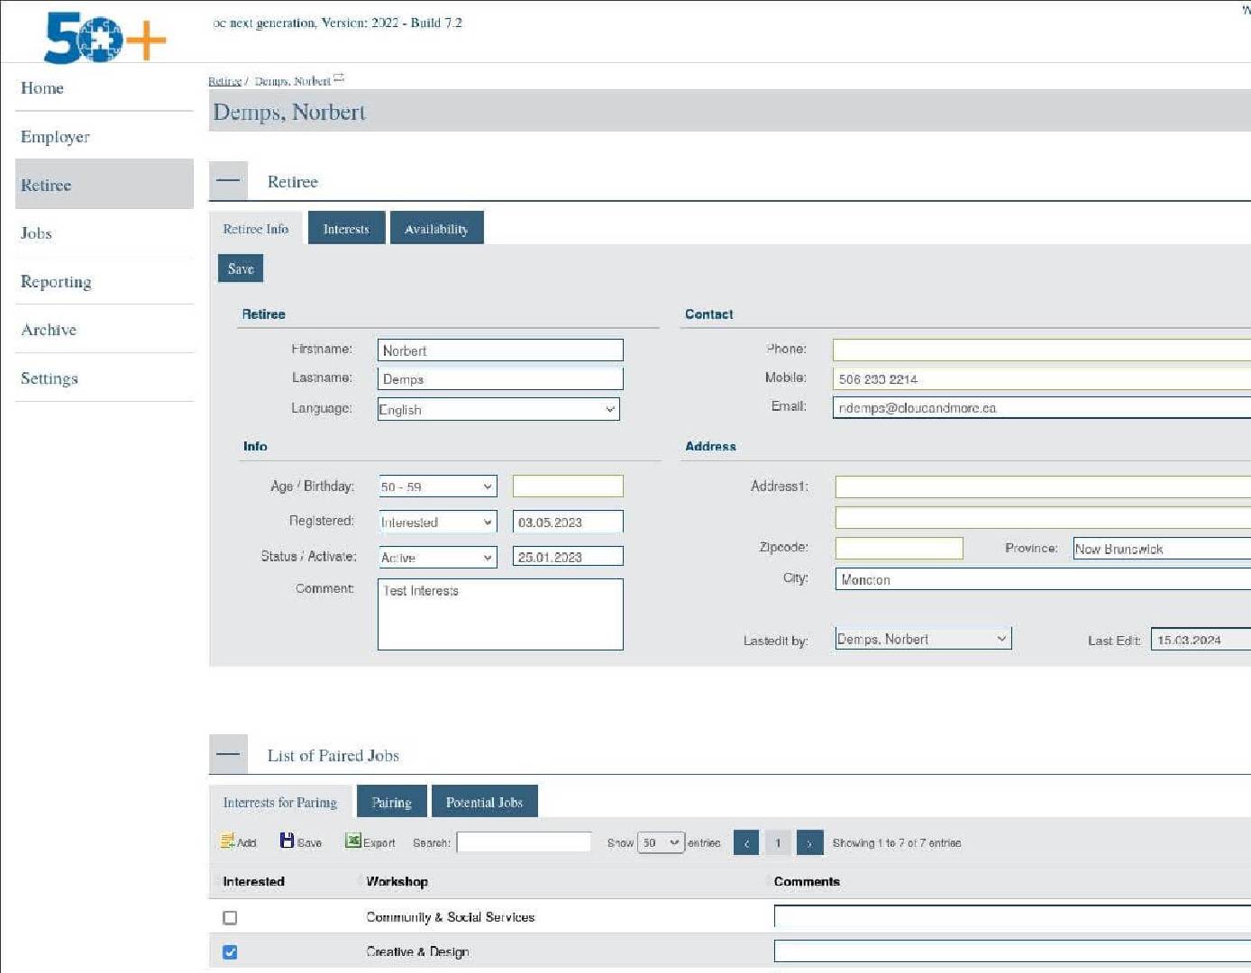The image size is (1251, 973).
Task: Sort by the Workshop column header
Action: [397, 881]
